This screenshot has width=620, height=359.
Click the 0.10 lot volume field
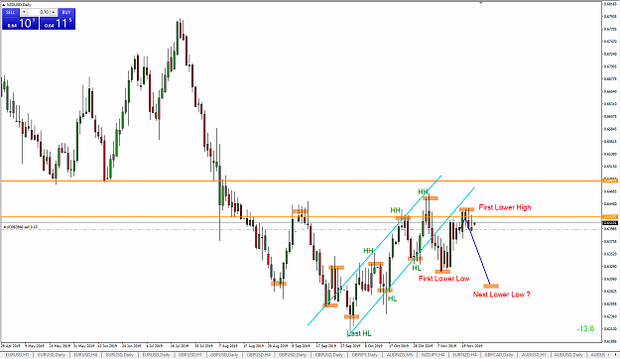click(39, 12)
